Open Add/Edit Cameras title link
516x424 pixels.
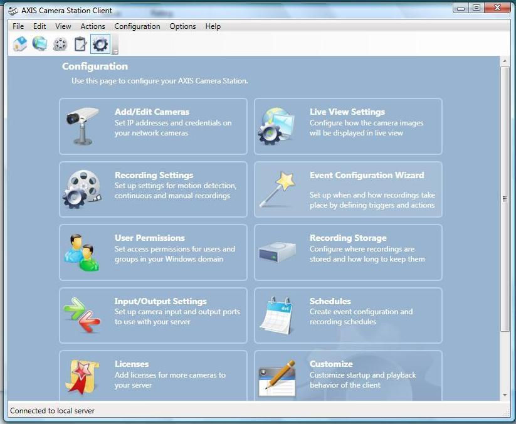pyautogui.click(x=152, y=112)
